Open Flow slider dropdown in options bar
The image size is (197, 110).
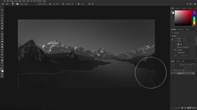(x=60, y=4)
